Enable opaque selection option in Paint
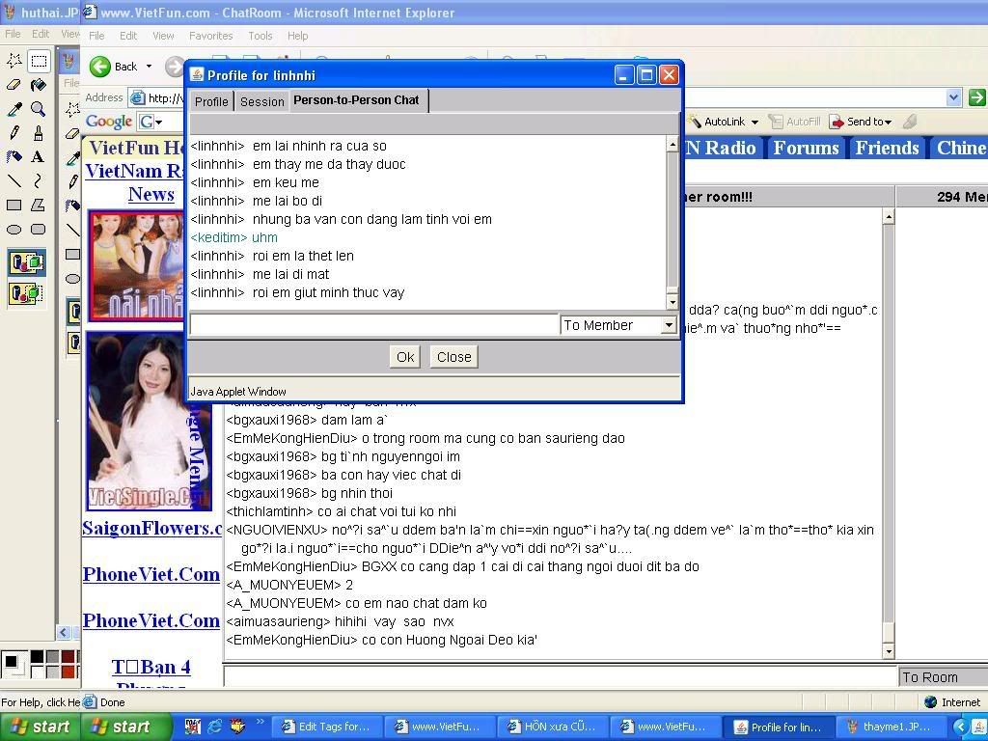988x741 pixels. coord(26,262)
